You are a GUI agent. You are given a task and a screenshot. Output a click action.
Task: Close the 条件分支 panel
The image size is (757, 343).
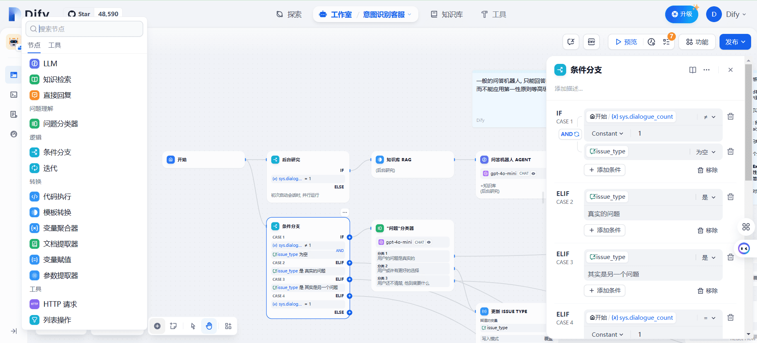coord(731,70)
